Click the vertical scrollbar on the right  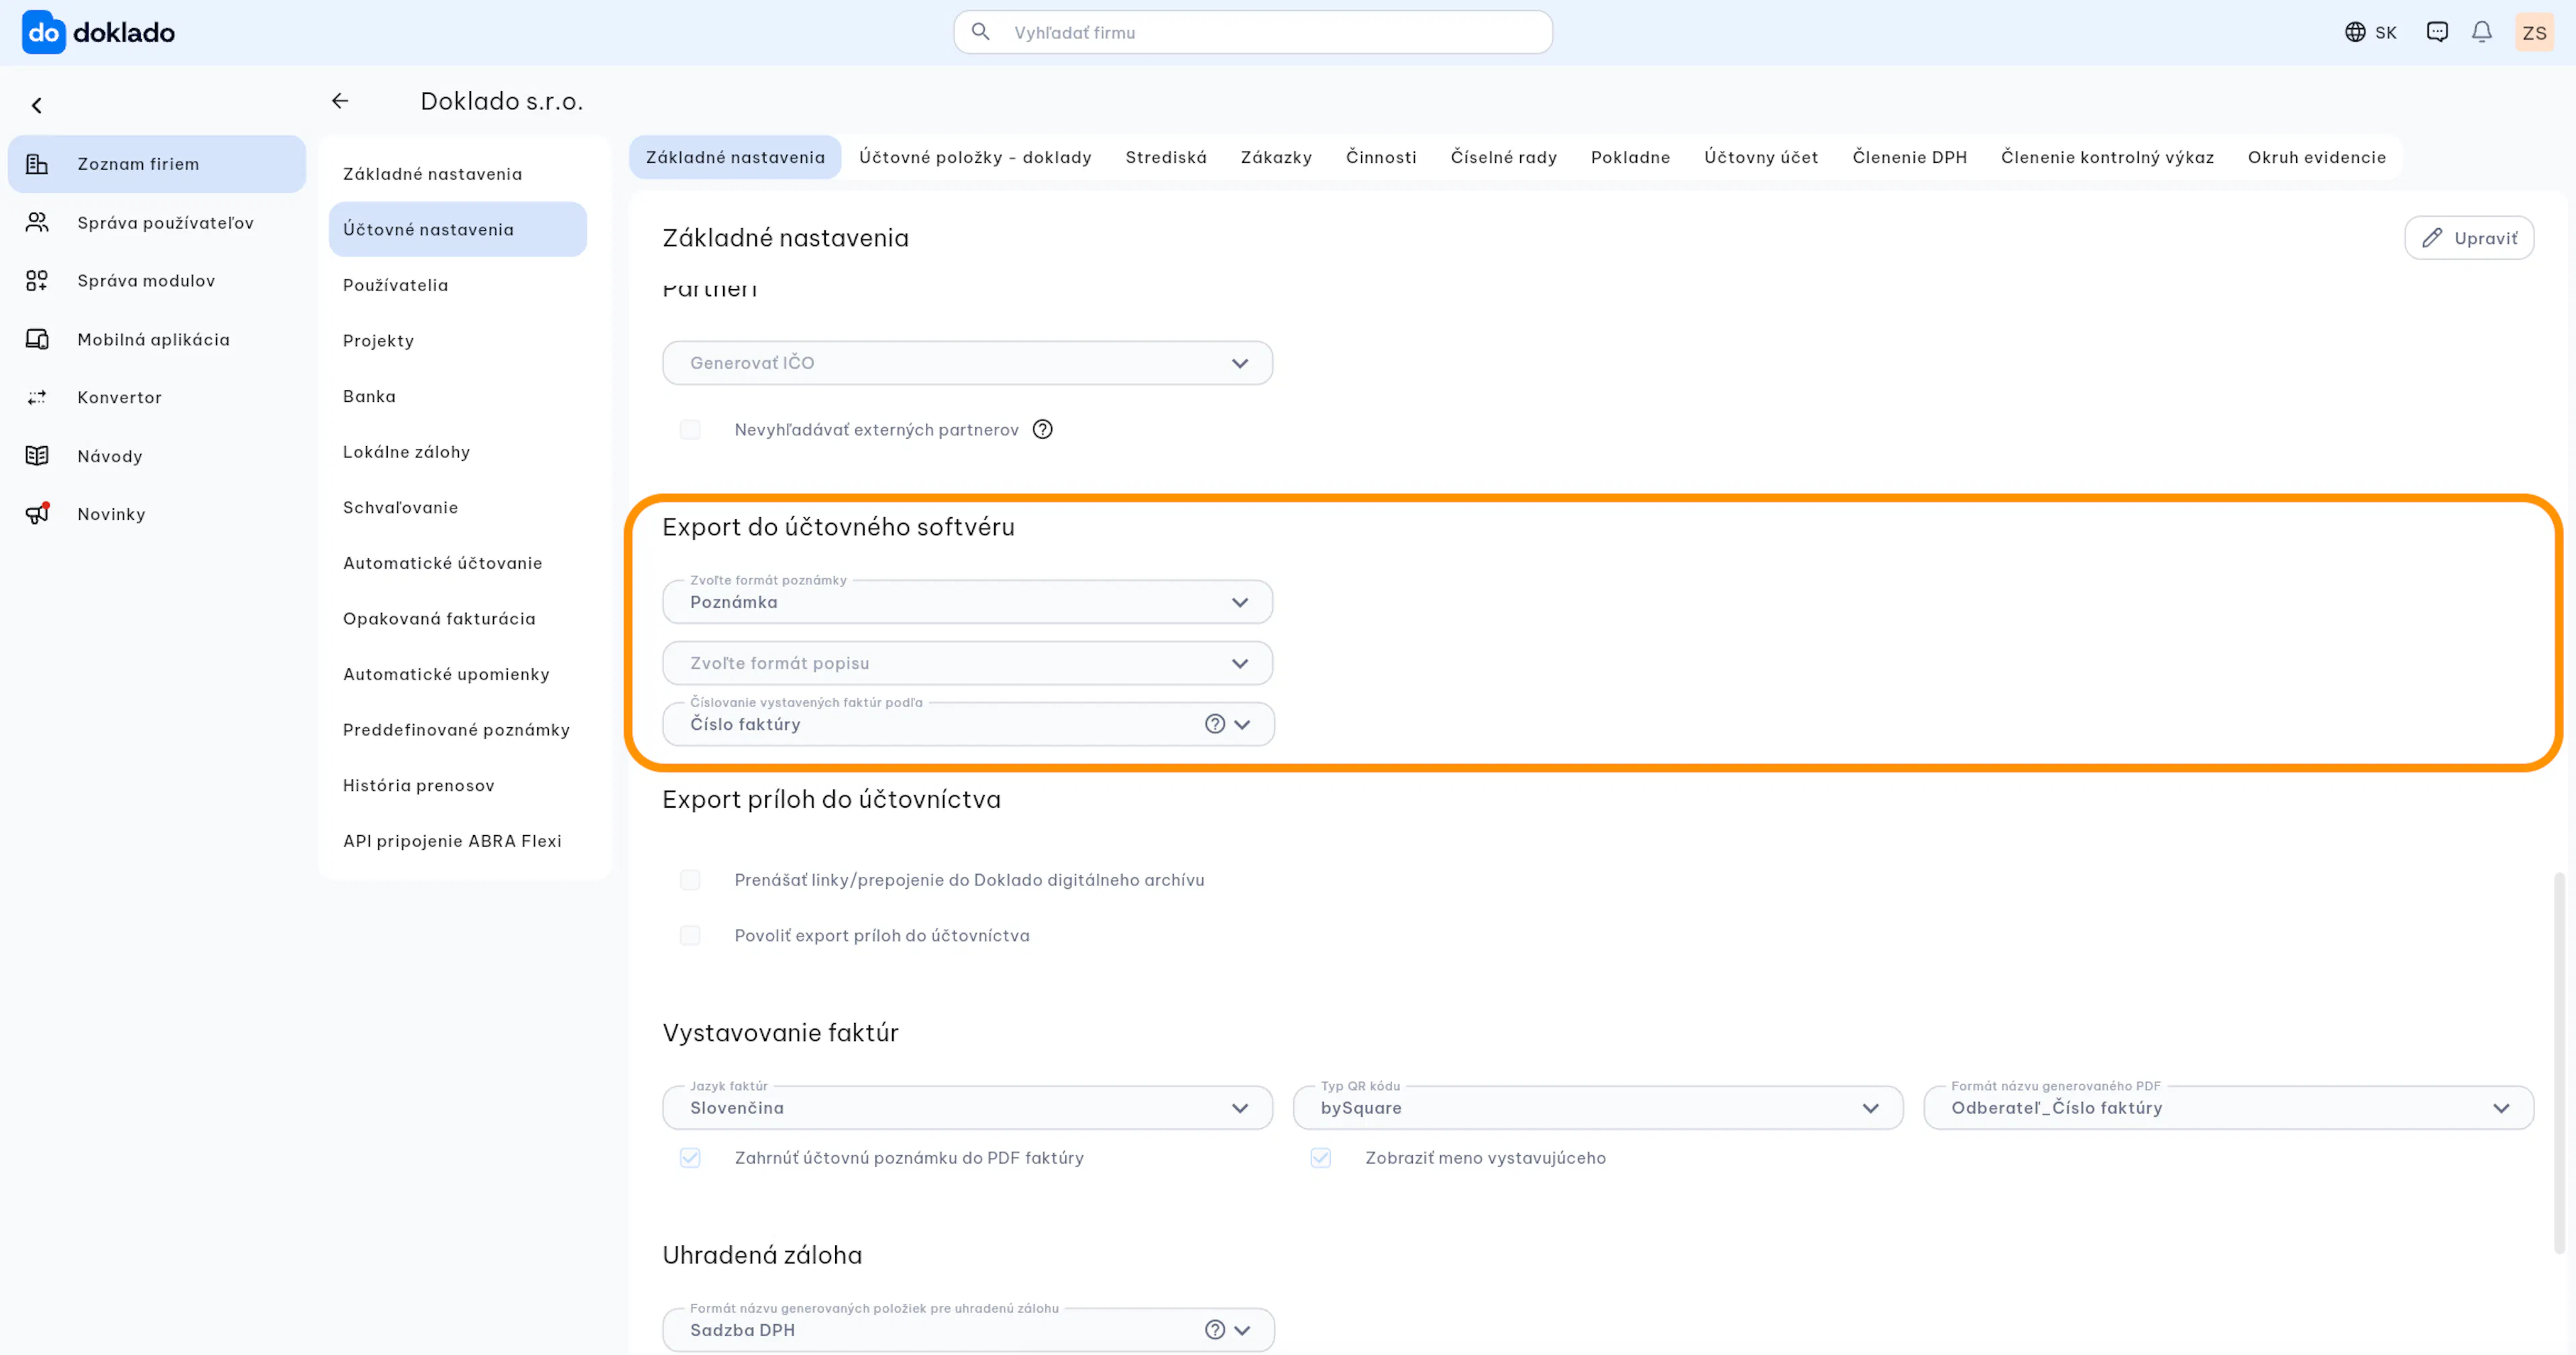2559,1062
